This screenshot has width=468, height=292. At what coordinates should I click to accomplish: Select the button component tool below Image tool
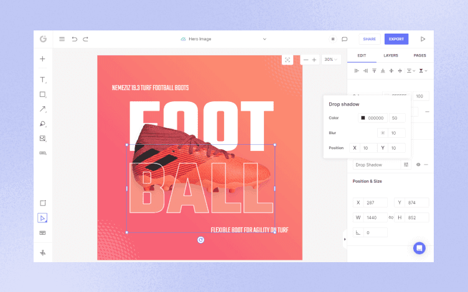coord(43,153)
